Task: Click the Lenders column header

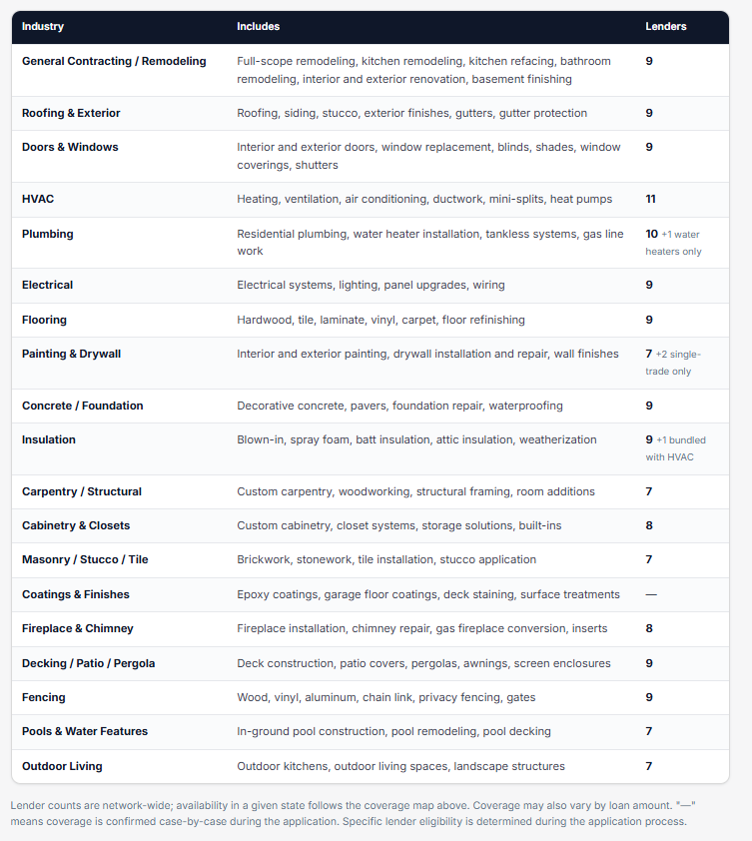Action: click(x=666, y=26)
